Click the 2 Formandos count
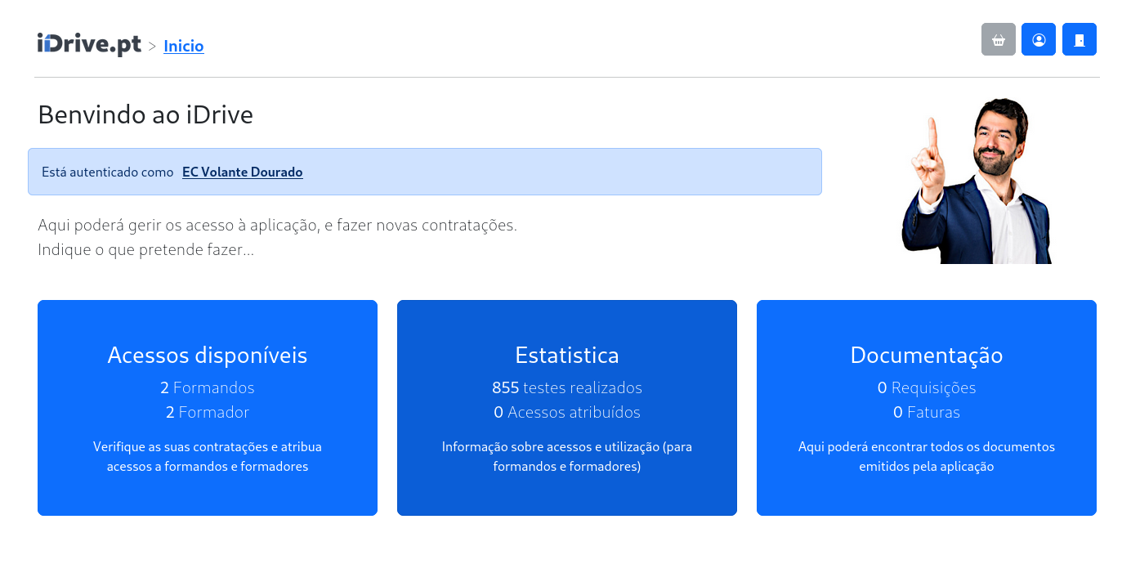This screenshot has width=1131, height=573. tap(207, 387)
